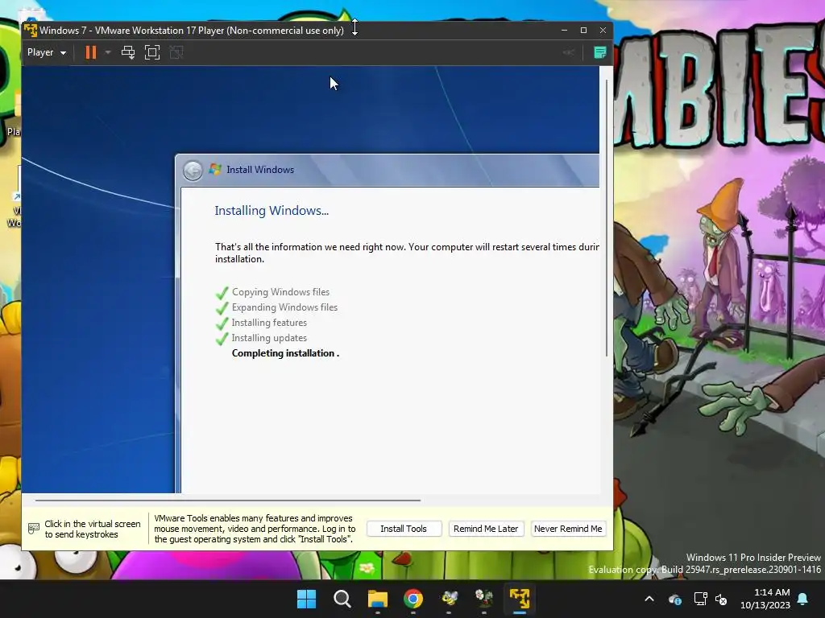Minimize the VMware Player window
The height and width of the screenshot is (618, 825).
point(564,30)
